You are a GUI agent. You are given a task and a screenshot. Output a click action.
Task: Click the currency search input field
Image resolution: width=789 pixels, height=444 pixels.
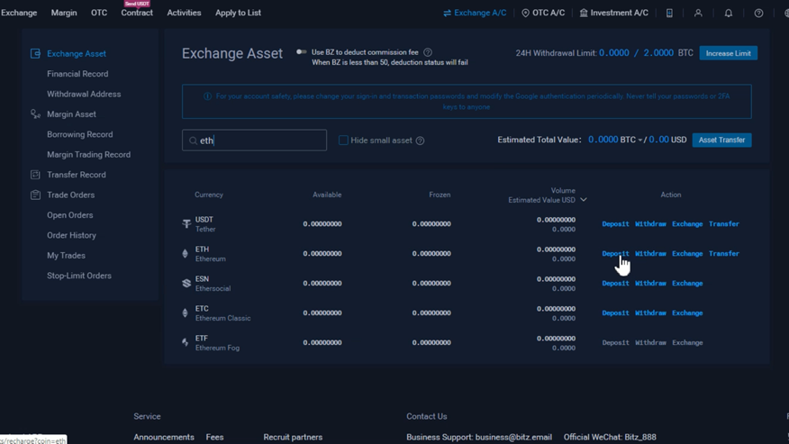pos(254,140)
